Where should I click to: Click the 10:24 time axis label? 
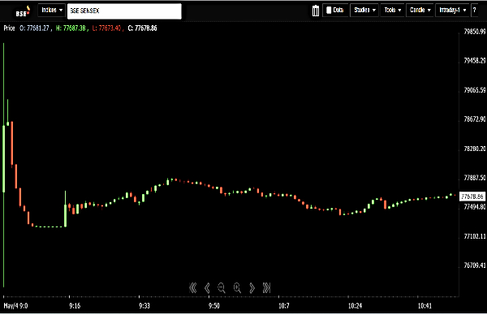coord(355,306)
